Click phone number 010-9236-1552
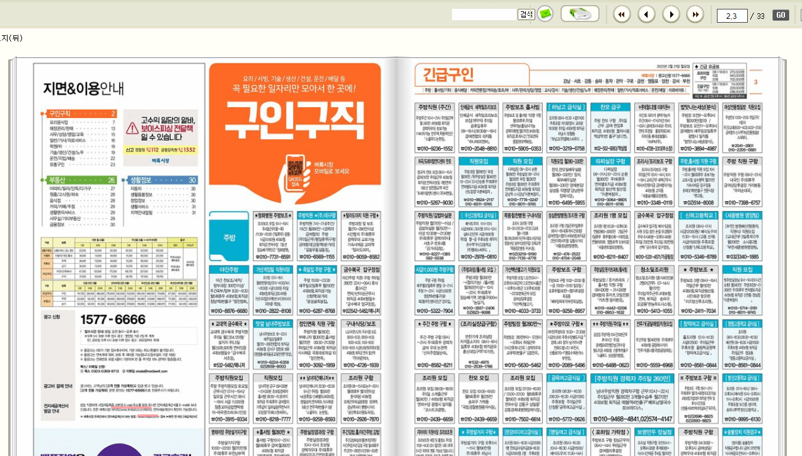 pyautogui.click(x=434, y=149)
